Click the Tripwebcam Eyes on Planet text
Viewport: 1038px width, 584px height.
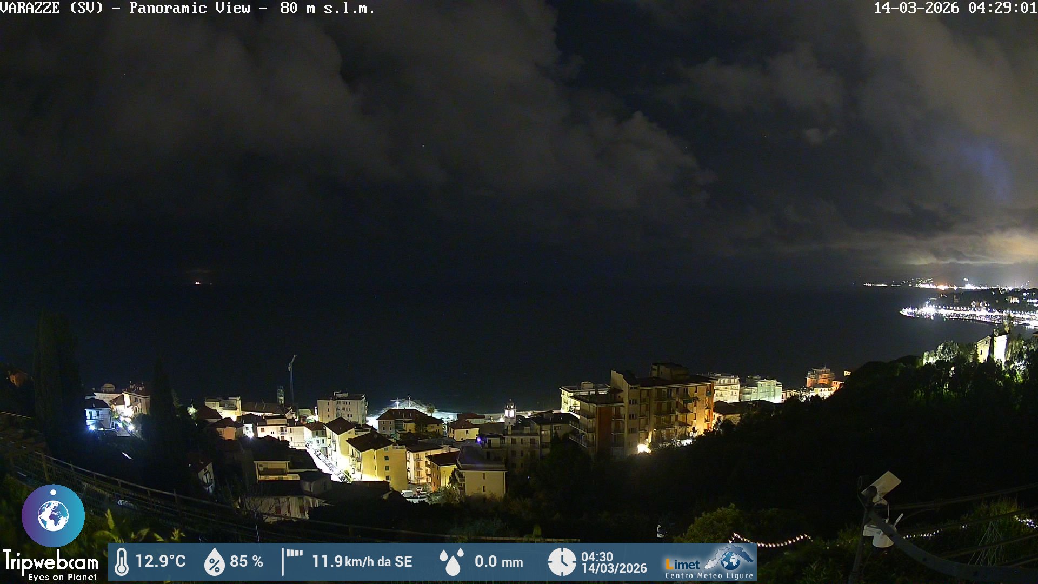pos(51,566)
